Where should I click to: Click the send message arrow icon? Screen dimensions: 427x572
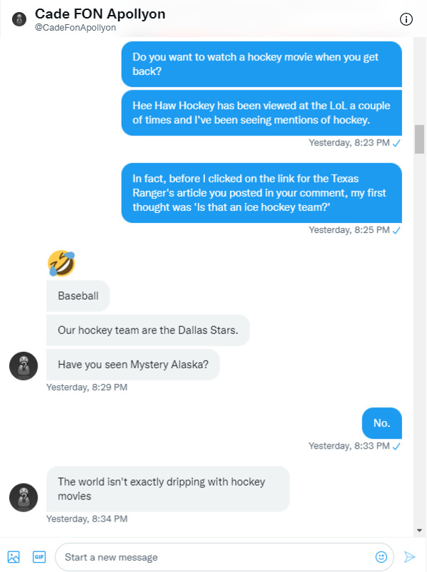[x=409, y=556]
